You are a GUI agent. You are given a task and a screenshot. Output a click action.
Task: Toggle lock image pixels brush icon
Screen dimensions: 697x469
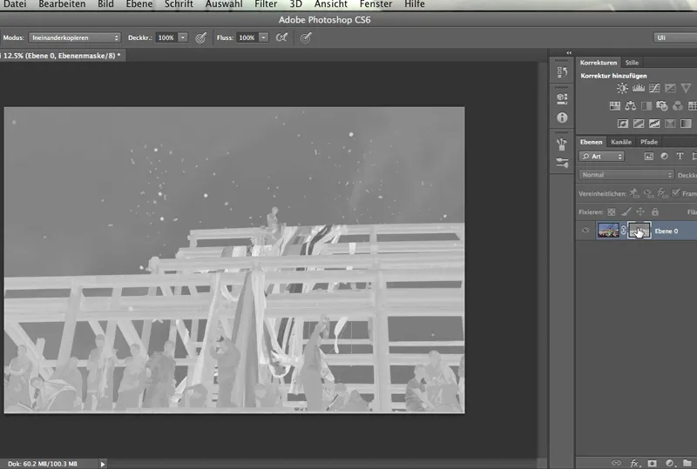point(626,211)
